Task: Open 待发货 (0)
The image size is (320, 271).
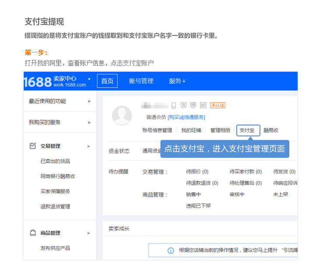Action: (x=284, y=172)
